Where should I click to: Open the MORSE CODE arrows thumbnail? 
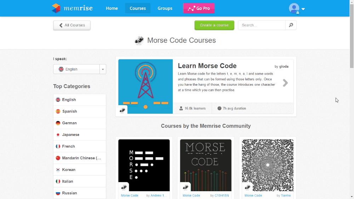[x=206, y=165]
